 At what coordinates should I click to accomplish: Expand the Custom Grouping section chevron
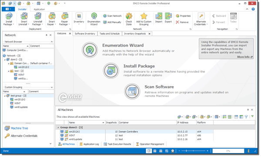tap(52, 87)
